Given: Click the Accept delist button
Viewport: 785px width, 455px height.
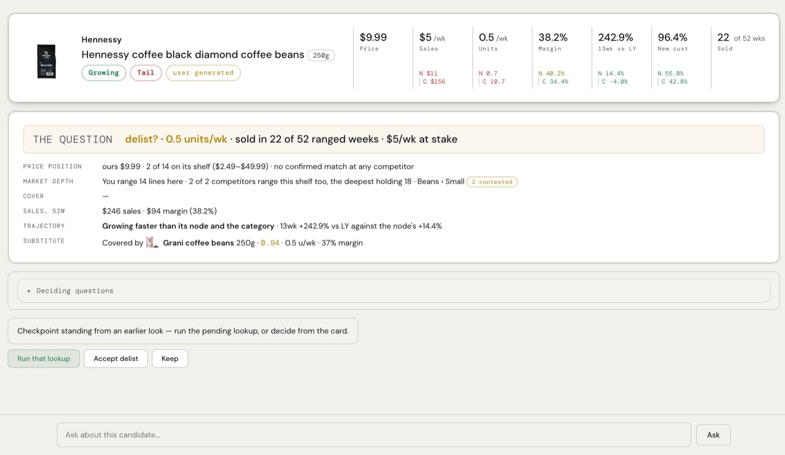Looking at the screenshot, I should [x=116, y=358].
